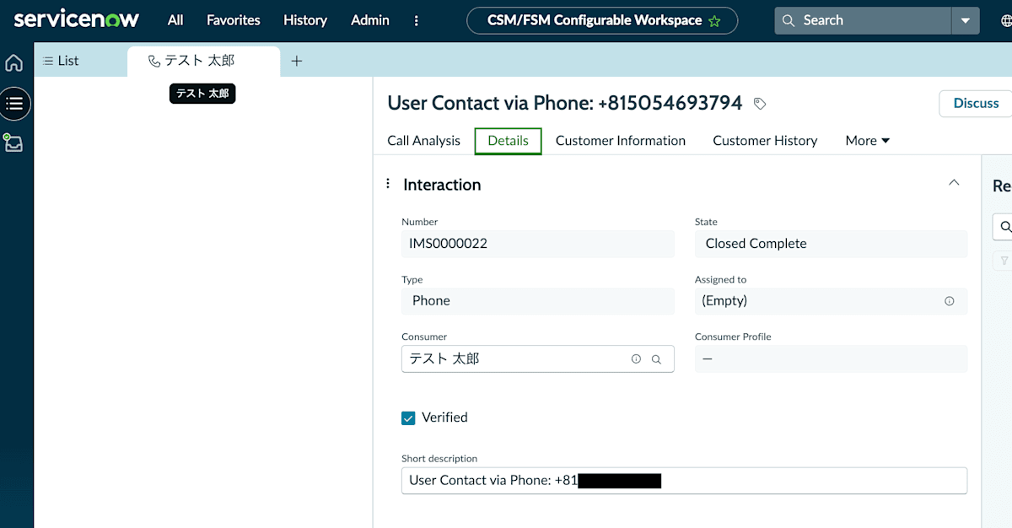Open the Admin menu
This screenshot has height=528, width=1012.
point(370,20)
